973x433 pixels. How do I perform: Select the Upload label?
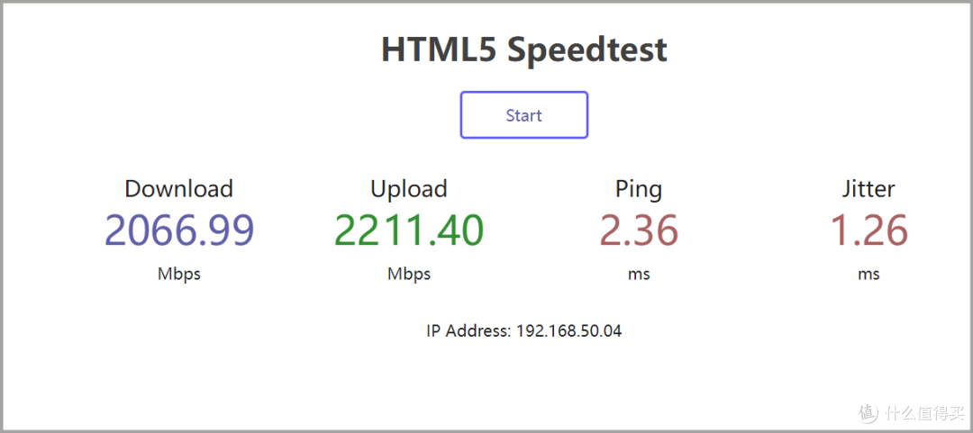[x=409, y=189]
